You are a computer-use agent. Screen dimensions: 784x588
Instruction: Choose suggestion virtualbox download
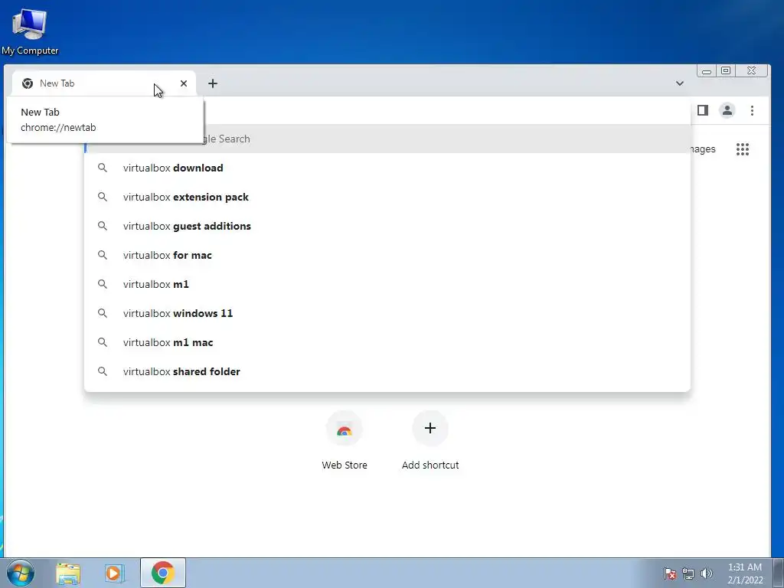[387, 168]
